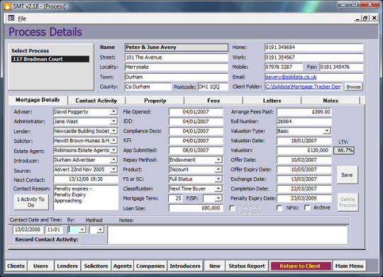This screenshot has width=383, height=277.
Task: Switch to the Contact Activity tab
Action: [x=96, y=101]
